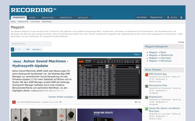Screen dimensions: 195x121
Task: Open the Boom One Update article thumbnail
Action: point(110,115)
